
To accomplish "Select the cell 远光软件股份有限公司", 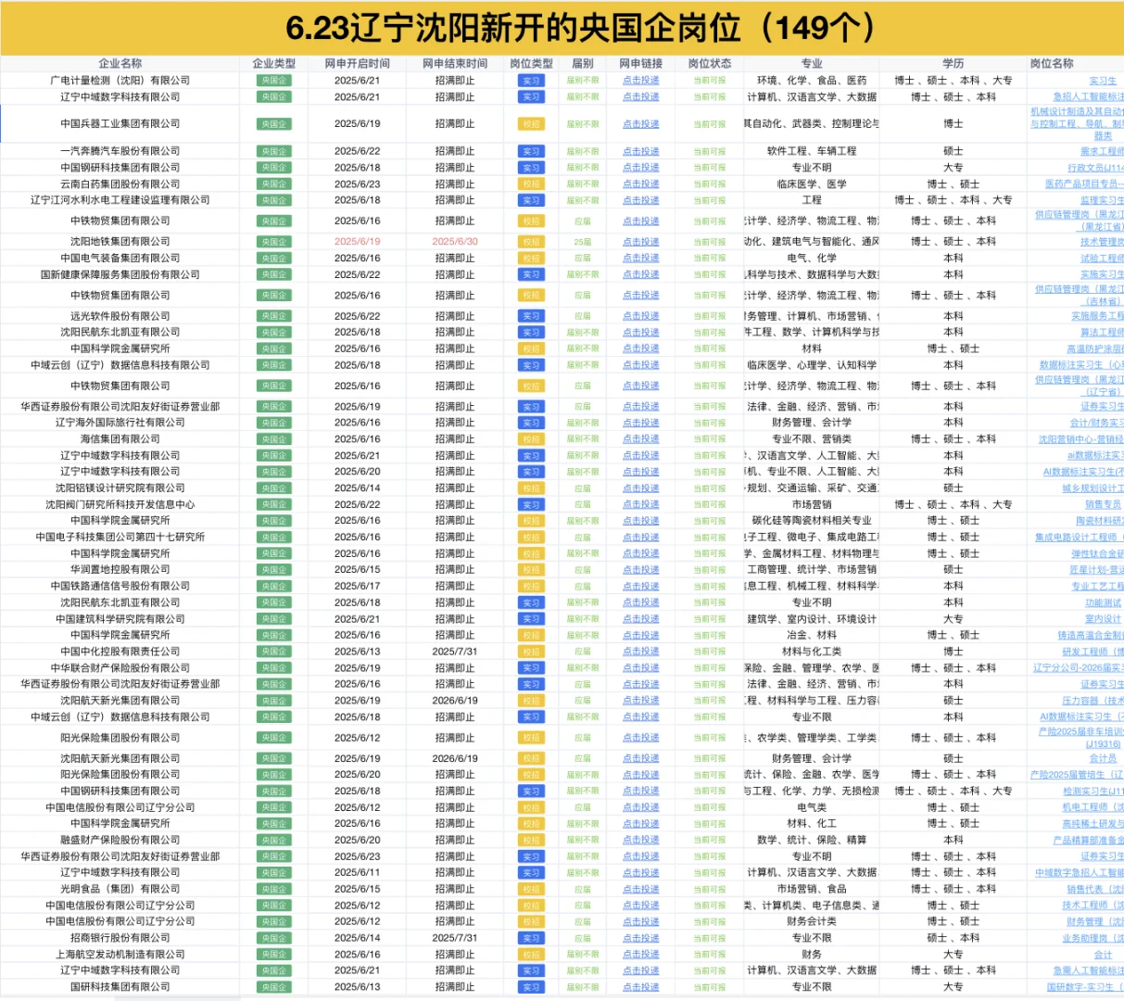I will click(x=120, y=316).
